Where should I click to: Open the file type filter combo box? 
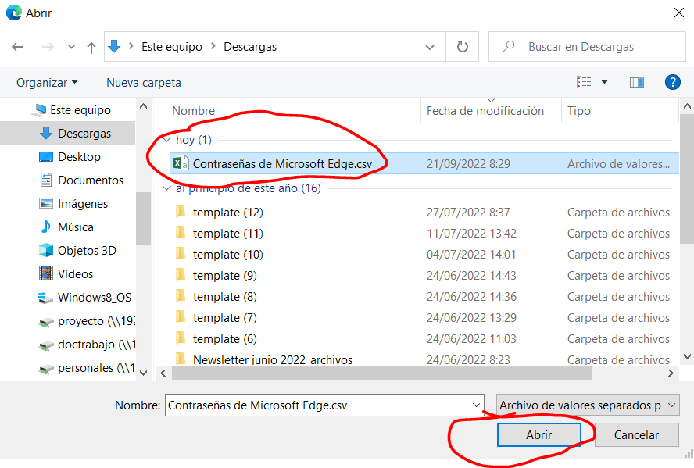point(588,405)
